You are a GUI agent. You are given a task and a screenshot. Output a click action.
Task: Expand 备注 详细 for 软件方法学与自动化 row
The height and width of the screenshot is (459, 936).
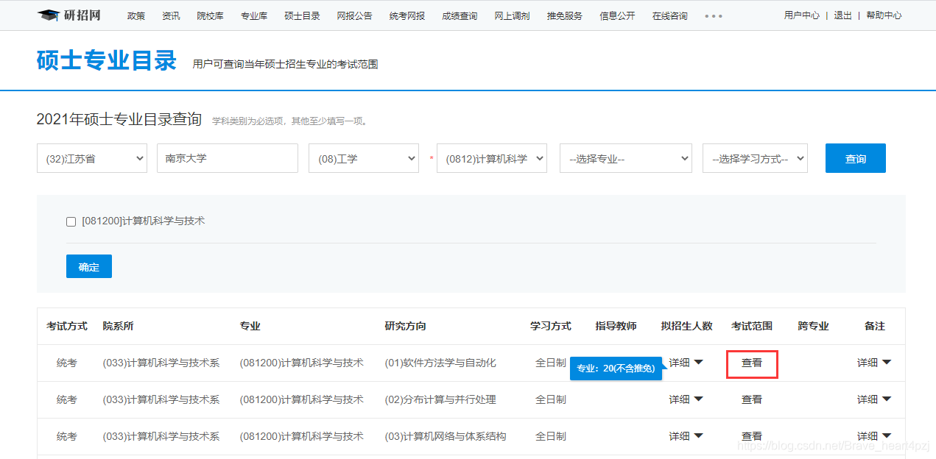[x=874, y=362]
